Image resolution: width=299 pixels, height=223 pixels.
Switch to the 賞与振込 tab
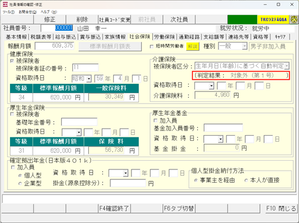click(x=91, y=37)
